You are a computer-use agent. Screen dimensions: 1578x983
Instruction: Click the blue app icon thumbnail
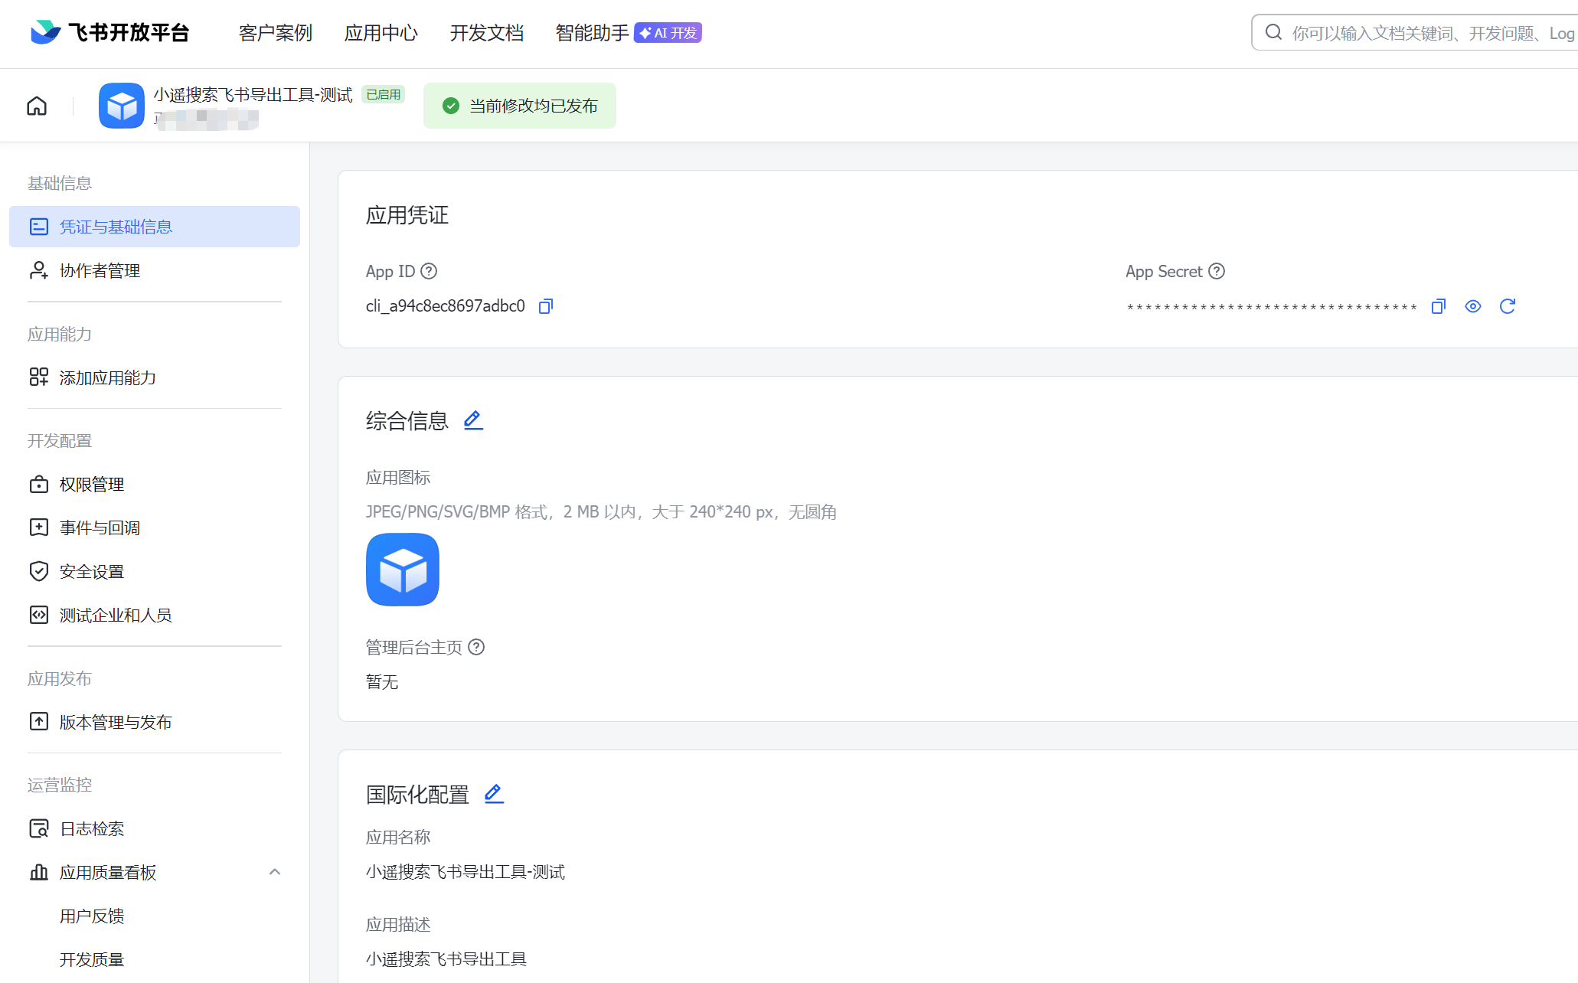[x=402, y=570]
